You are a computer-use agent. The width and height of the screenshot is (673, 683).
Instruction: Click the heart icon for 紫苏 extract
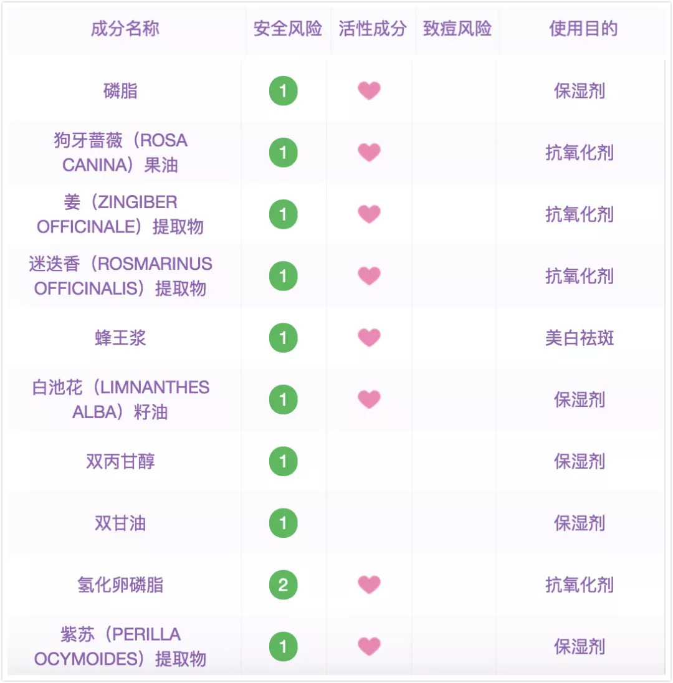pyautogui.click(x=370, y=646)
